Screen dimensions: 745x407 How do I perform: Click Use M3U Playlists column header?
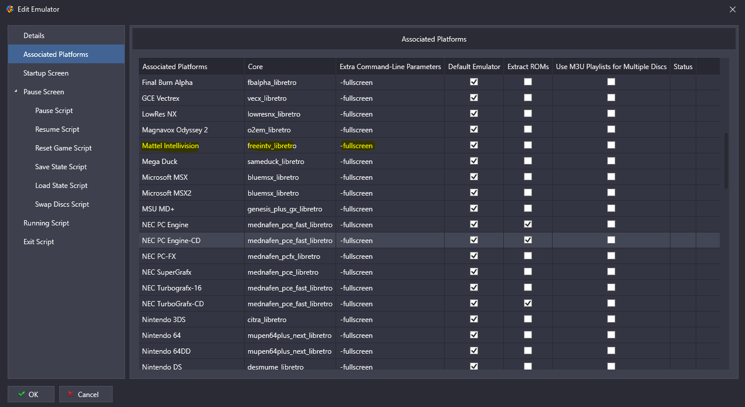[x=611, y=66]
